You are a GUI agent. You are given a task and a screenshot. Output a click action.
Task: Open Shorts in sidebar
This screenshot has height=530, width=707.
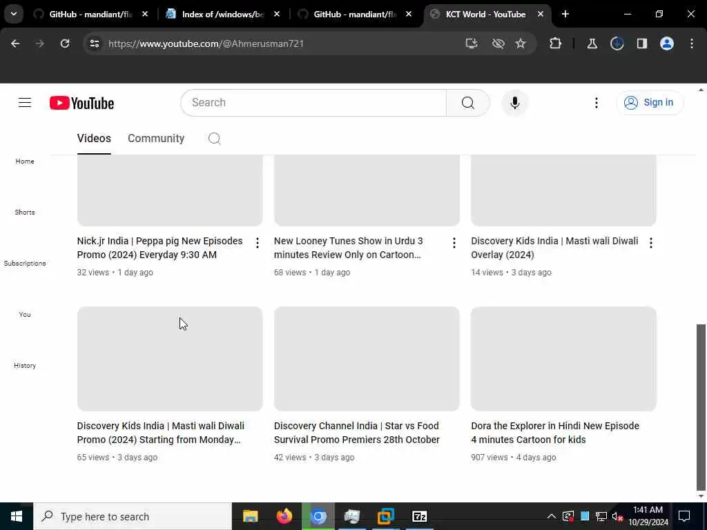[25, 213]
